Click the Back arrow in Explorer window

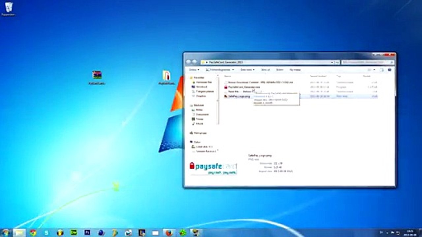tap(189, 62)
